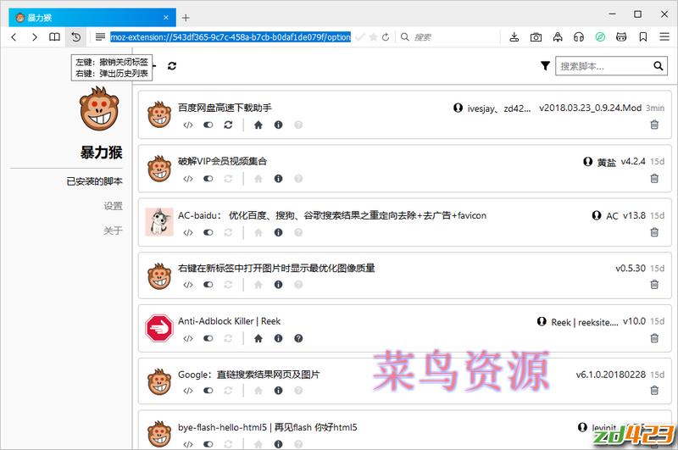Screen dimensions: 678x450
Task: Delete the v0.5.30 image quality script
Action: (x=654, y=285)
